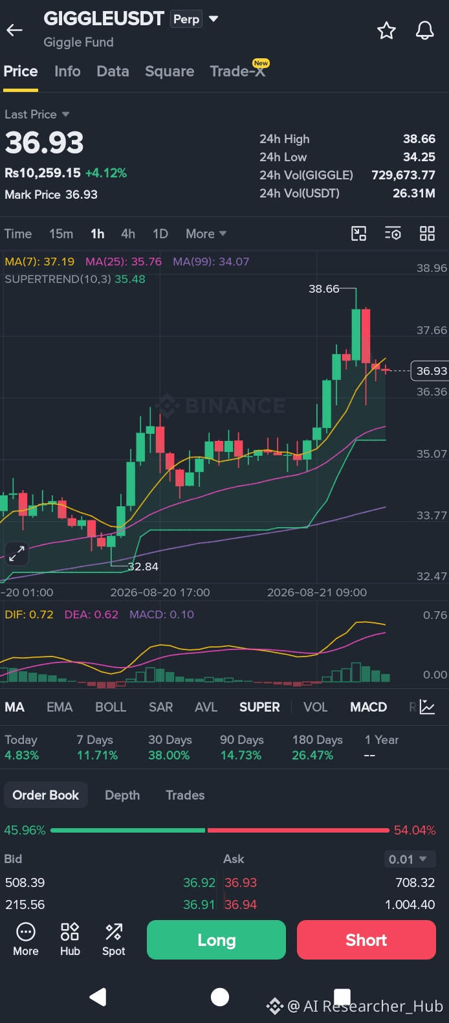Open the Depth tab

click(x=122, y=795)
